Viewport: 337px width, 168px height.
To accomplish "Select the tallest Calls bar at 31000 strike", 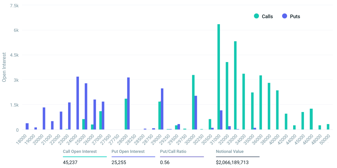I will click(219, 77).
